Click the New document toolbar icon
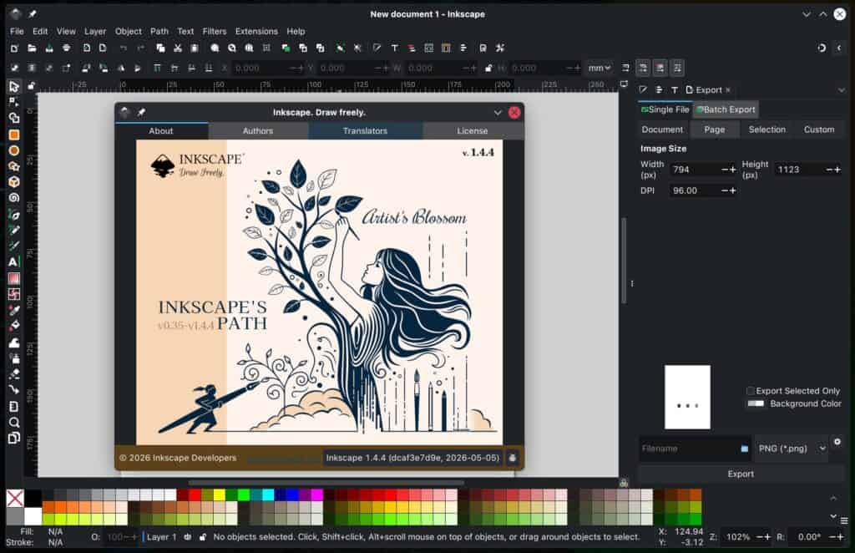This screenshot has height=553, width=855. (14, 48)
